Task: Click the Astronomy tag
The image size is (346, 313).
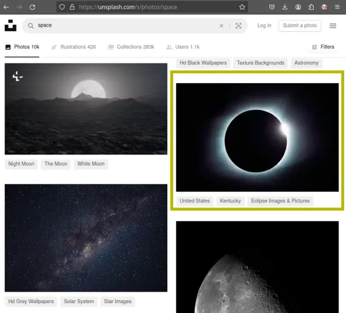Action: coord(306,63)
